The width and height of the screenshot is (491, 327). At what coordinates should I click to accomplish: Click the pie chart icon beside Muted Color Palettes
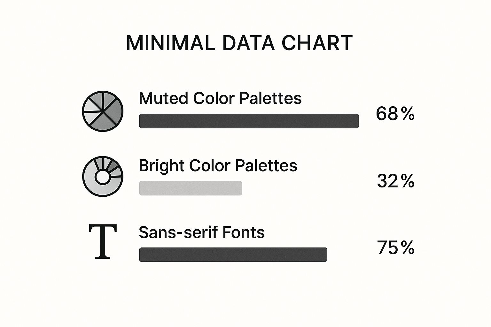103,111
